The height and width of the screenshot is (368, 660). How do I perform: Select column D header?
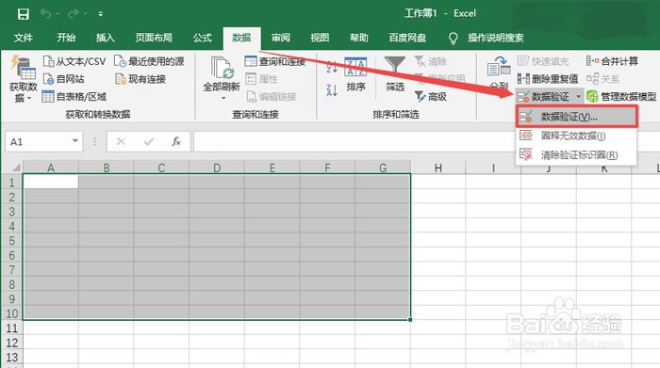(x=217, y=168)
